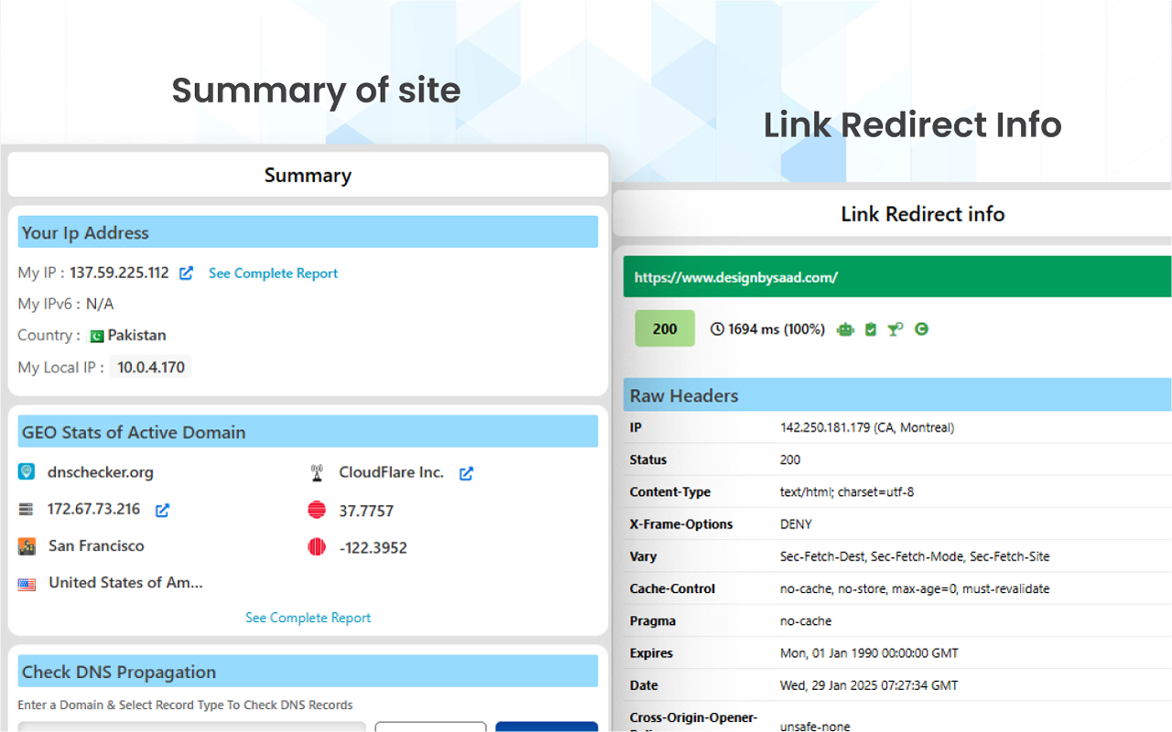Click the green clipboard check icon

(x=870, y=328)
